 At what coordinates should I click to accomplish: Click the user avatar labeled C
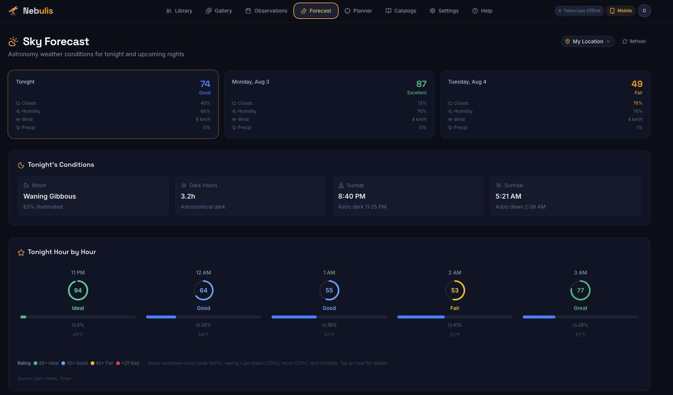tap(644, 11)
